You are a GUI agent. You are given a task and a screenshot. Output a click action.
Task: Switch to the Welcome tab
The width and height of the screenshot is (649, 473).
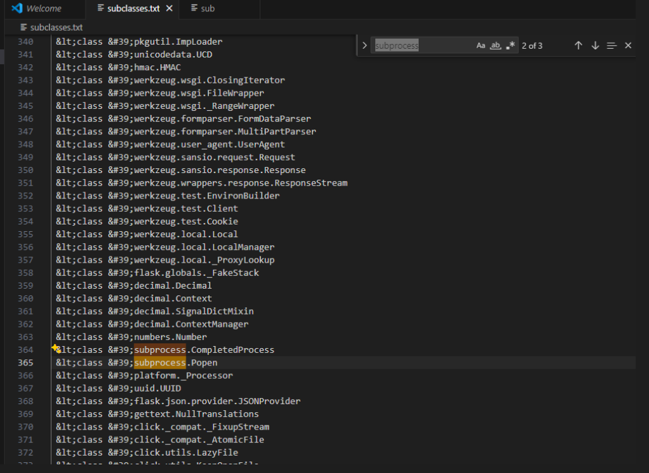(x=43, y=9)
